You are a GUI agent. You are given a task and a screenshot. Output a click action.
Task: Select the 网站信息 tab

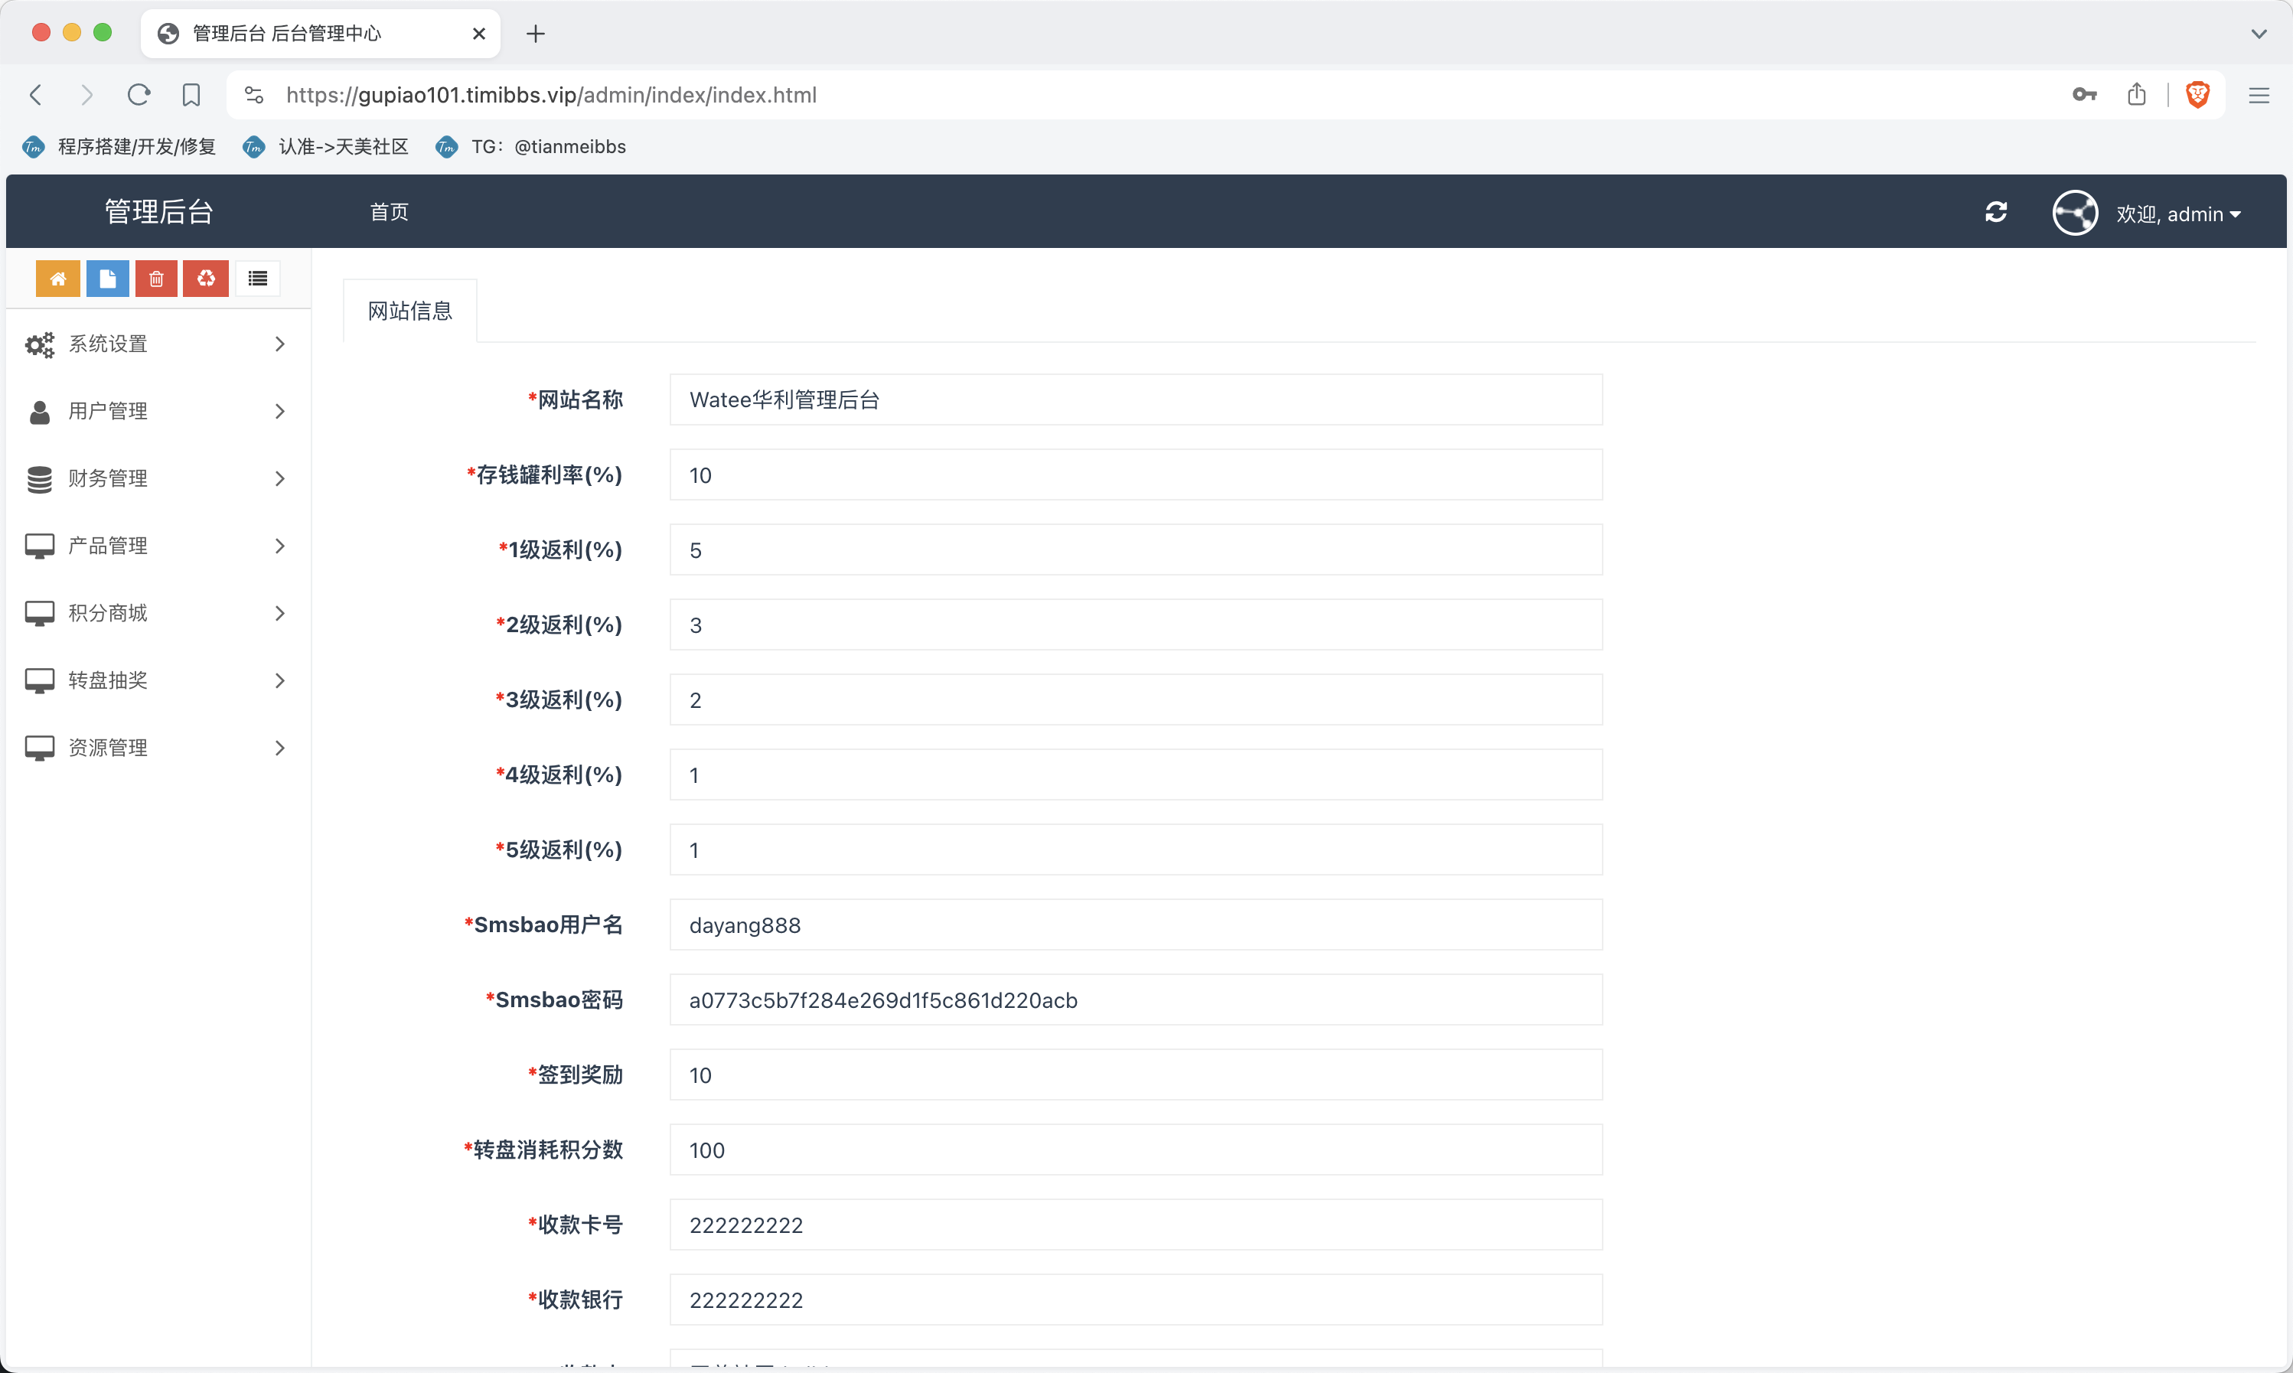coord(409,311)
